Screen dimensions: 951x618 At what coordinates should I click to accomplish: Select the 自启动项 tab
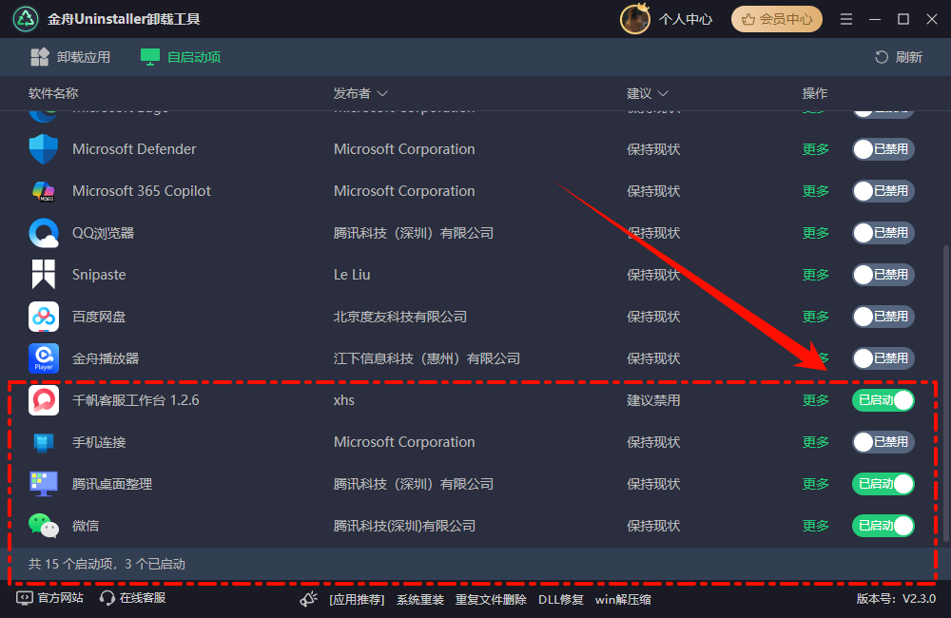click(181, 57)
